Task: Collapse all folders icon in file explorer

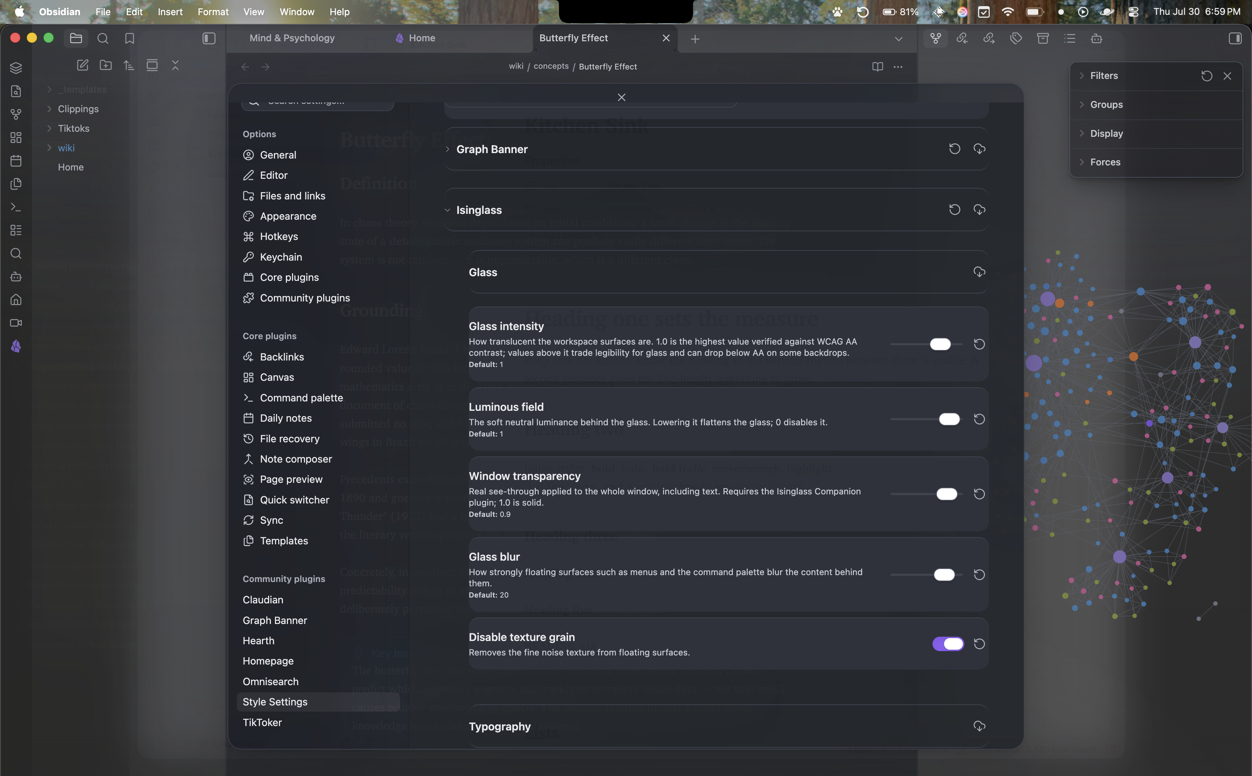Action: pyautogui.click(x=175, y=65)
